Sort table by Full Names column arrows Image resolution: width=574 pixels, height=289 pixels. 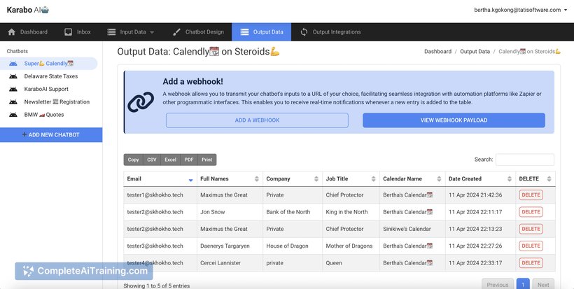(x=257, y=179)
